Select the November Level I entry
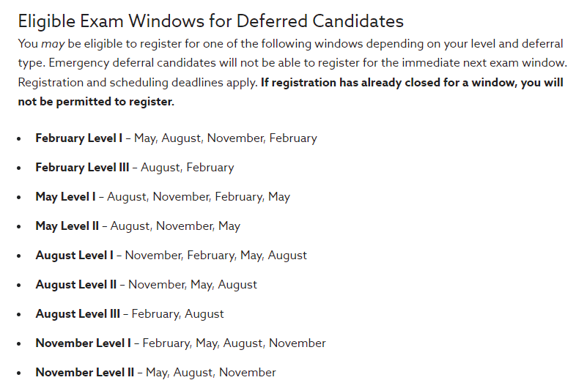This screenshot has height=391, width=576. (x=181, y=343)
